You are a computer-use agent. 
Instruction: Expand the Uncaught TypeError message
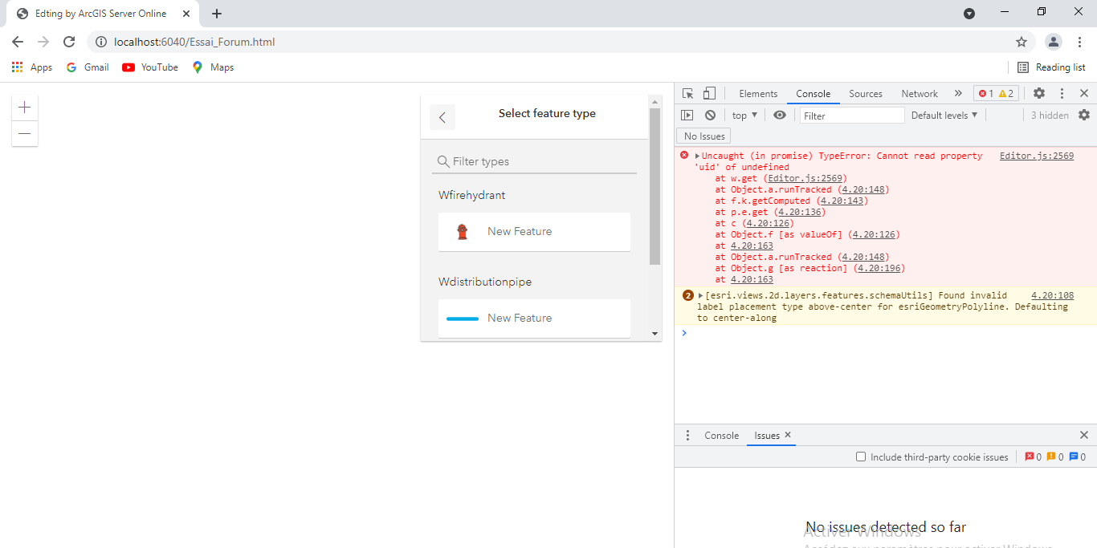coord(698,156)
